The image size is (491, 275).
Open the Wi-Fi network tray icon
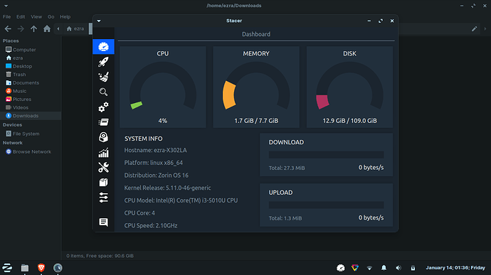[x=369, y=268]
